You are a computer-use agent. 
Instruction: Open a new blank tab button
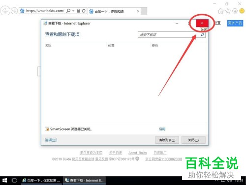tap(144, 11)
